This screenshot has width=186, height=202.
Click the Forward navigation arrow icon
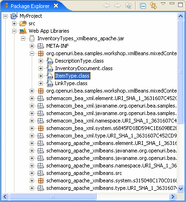click(117, 6)
